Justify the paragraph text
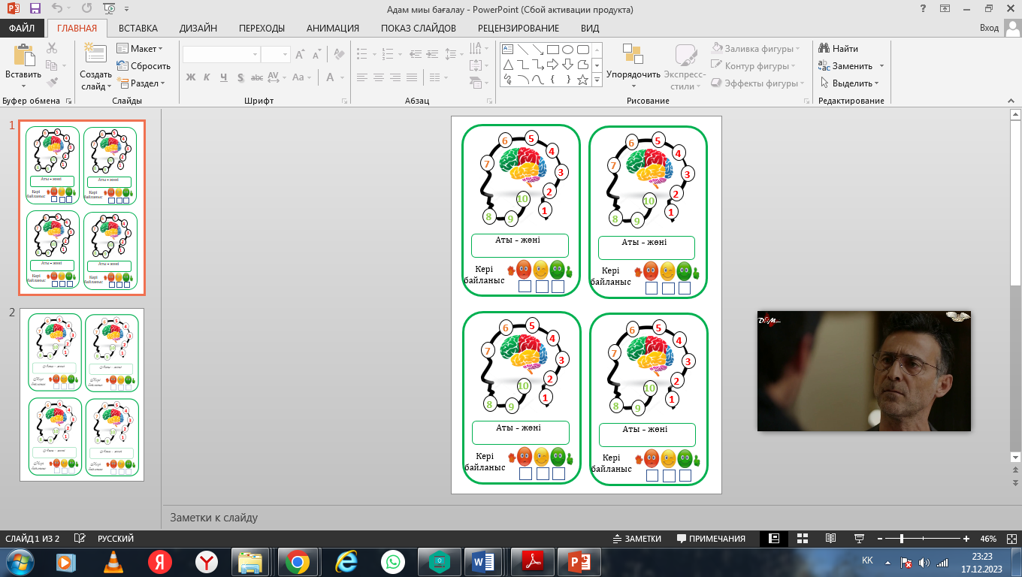This screenshot has height=577, width=1022. pyautogui.click(x=412, y=77)
